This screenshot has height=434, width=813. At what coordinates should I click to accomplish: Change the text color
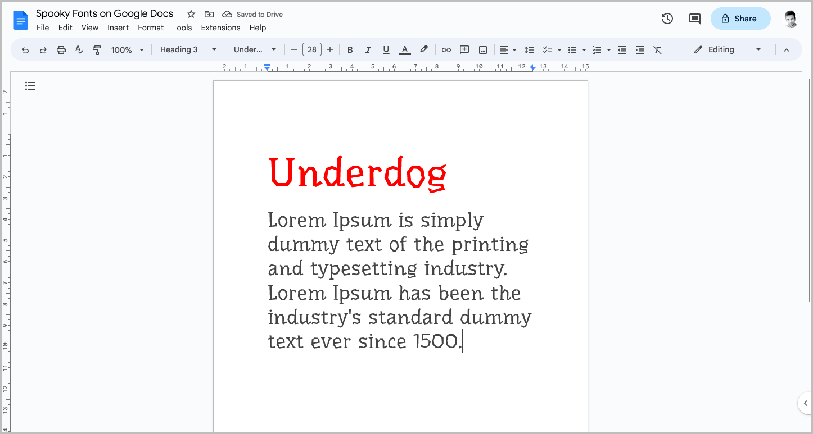pos(404,49)
